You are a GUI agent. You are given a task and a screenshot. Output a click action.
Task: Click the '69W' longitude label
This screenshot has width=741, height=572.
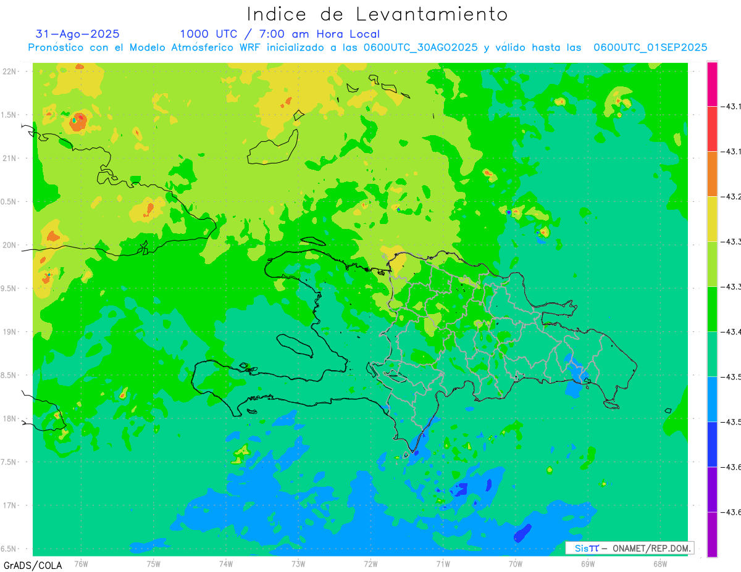click(588, 563)
